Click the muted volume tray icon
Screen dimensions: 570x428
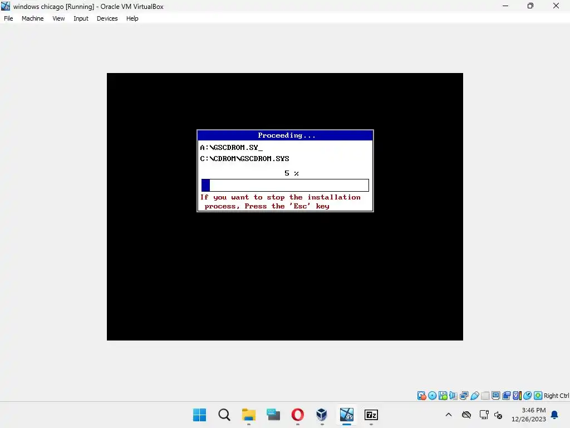(x=498, y=415)
